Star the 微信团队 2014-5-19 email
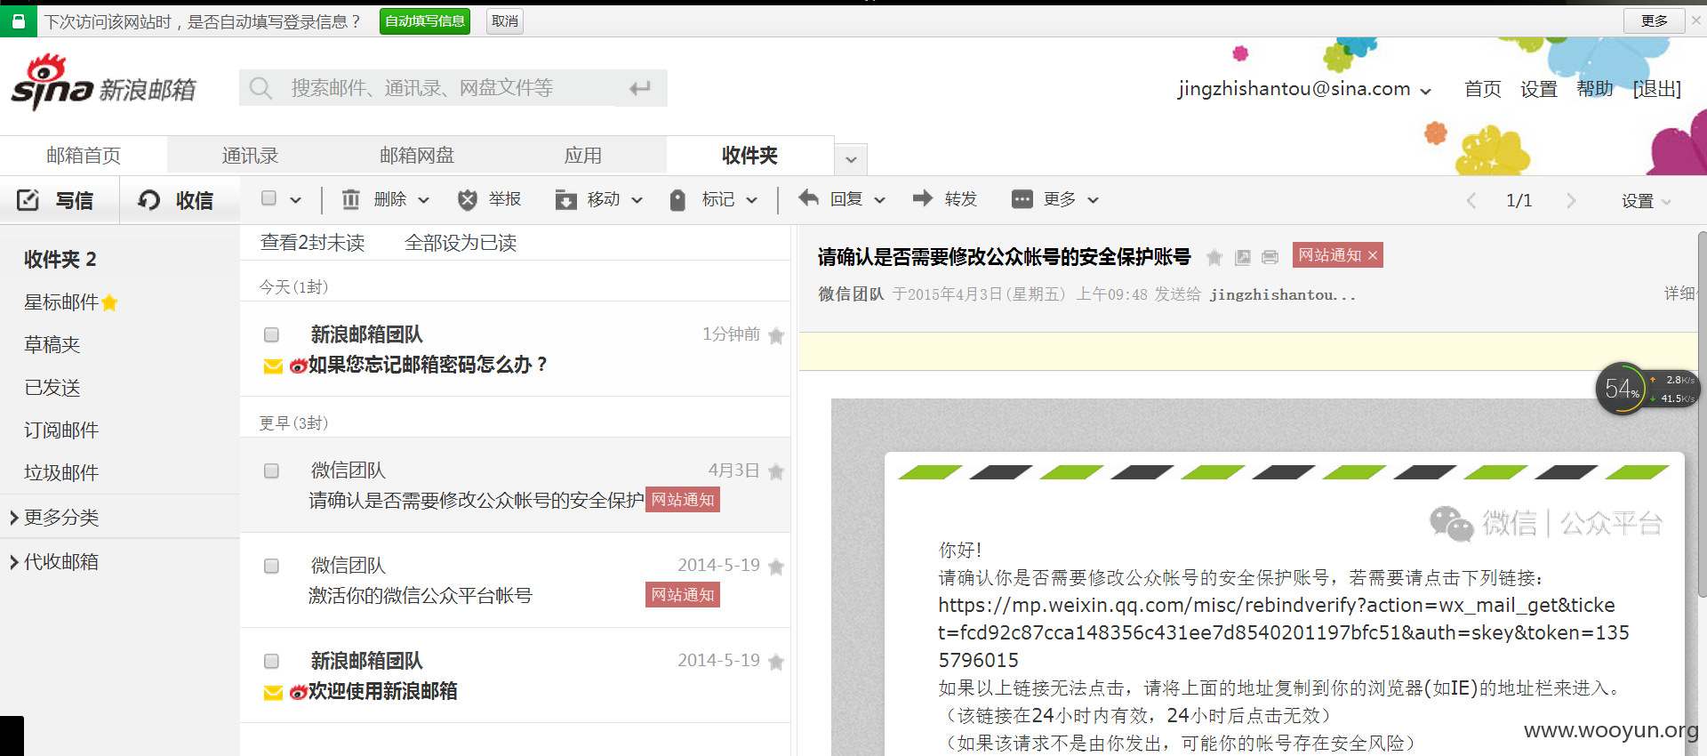 pos(776,567)
